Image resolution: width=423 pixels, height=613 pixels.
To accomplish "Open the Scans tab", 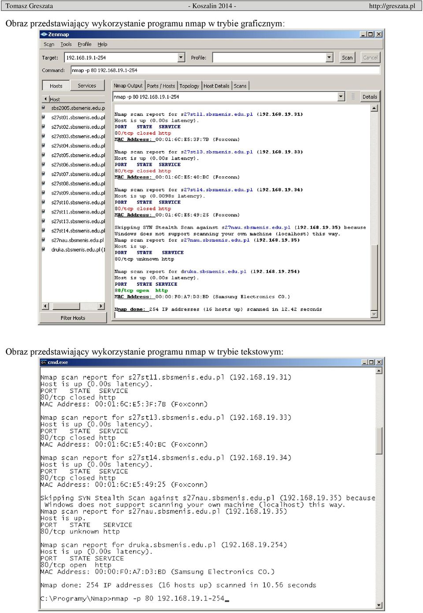I will pos(240,86).
